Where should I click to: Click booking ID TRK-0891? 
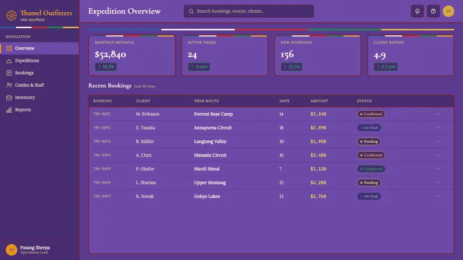102,114
